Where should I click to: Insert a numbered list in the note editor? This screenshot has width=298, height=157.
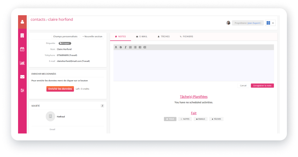(x=130, y=47)
